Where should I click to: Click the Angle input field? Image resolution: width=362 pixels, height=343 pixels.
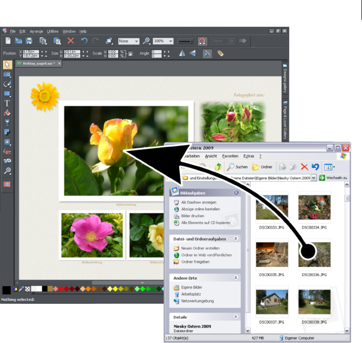pos(157,52)
